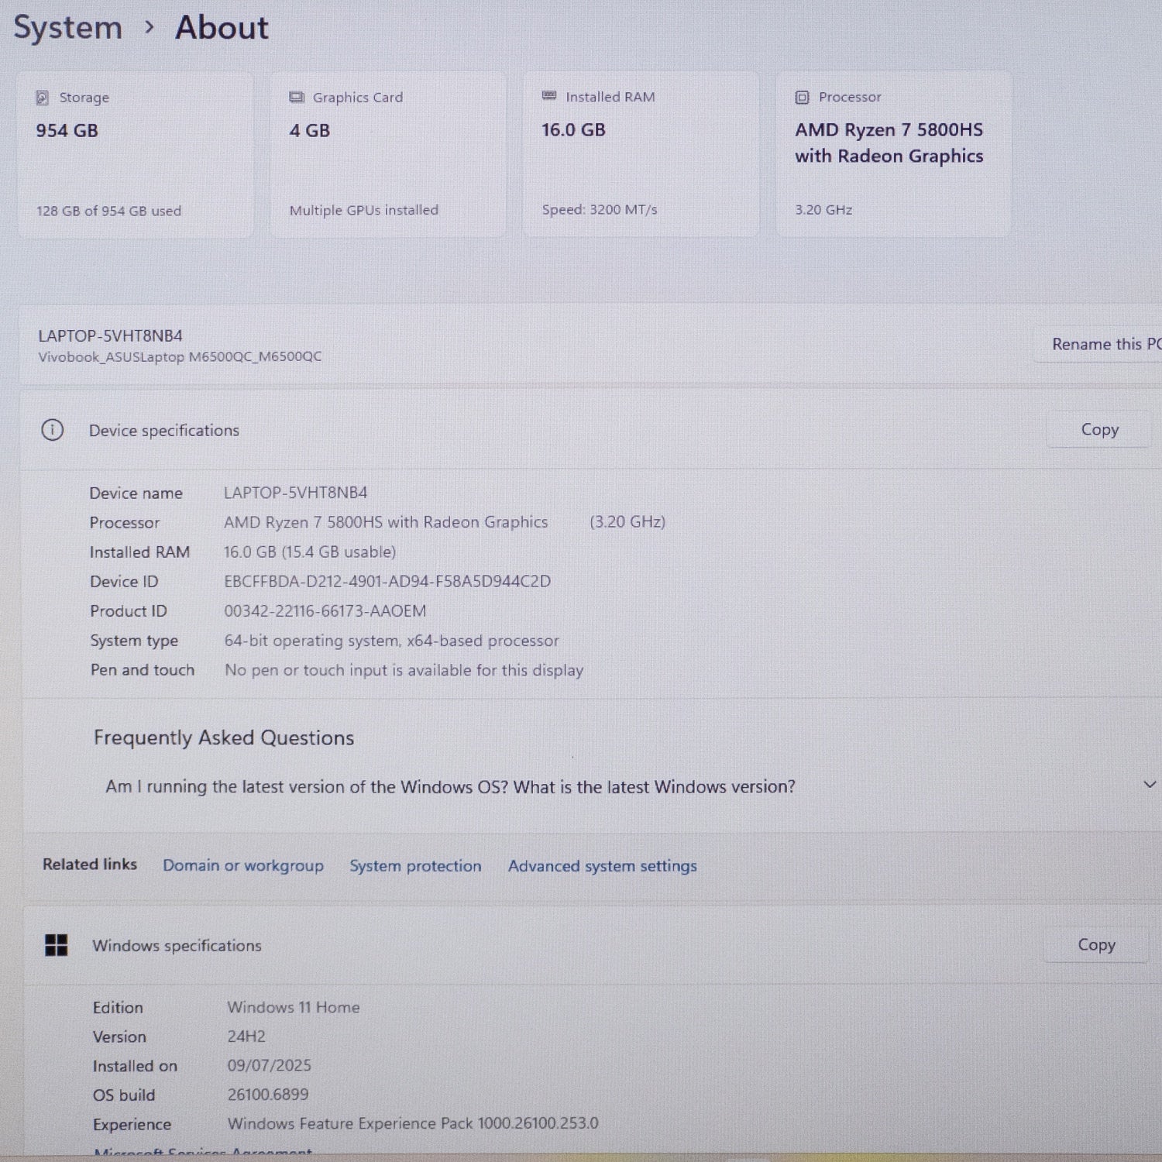The height and width of the screenshot is (1162, 1162).
Task: Click the Device specifications info icon
Action: pos(53,430)
